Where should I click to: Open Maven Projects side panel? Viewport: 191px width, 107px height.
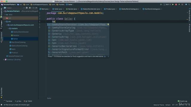[x=190, y=15]
